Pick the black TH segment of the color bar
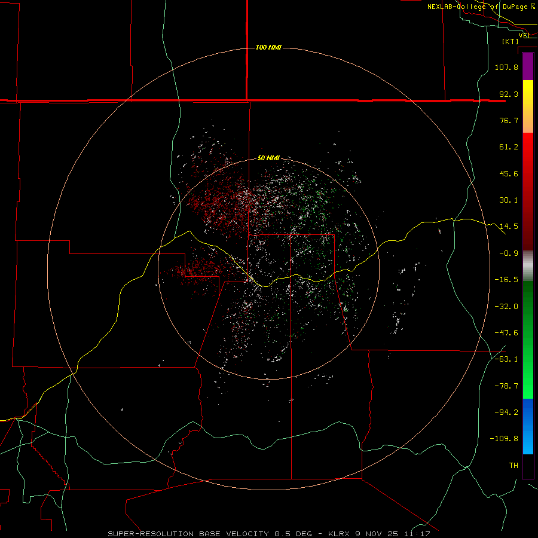Image resolution: width=538 pixels, height=538 pixels. click(x=528, y=466)
